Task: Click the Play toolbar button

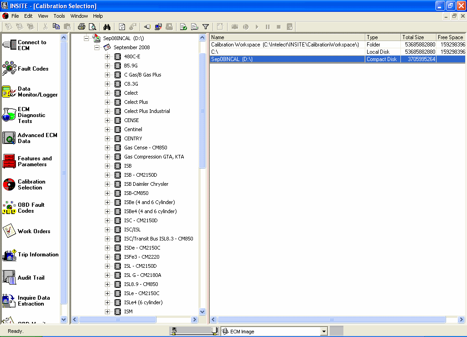Action: click(257, 27)
